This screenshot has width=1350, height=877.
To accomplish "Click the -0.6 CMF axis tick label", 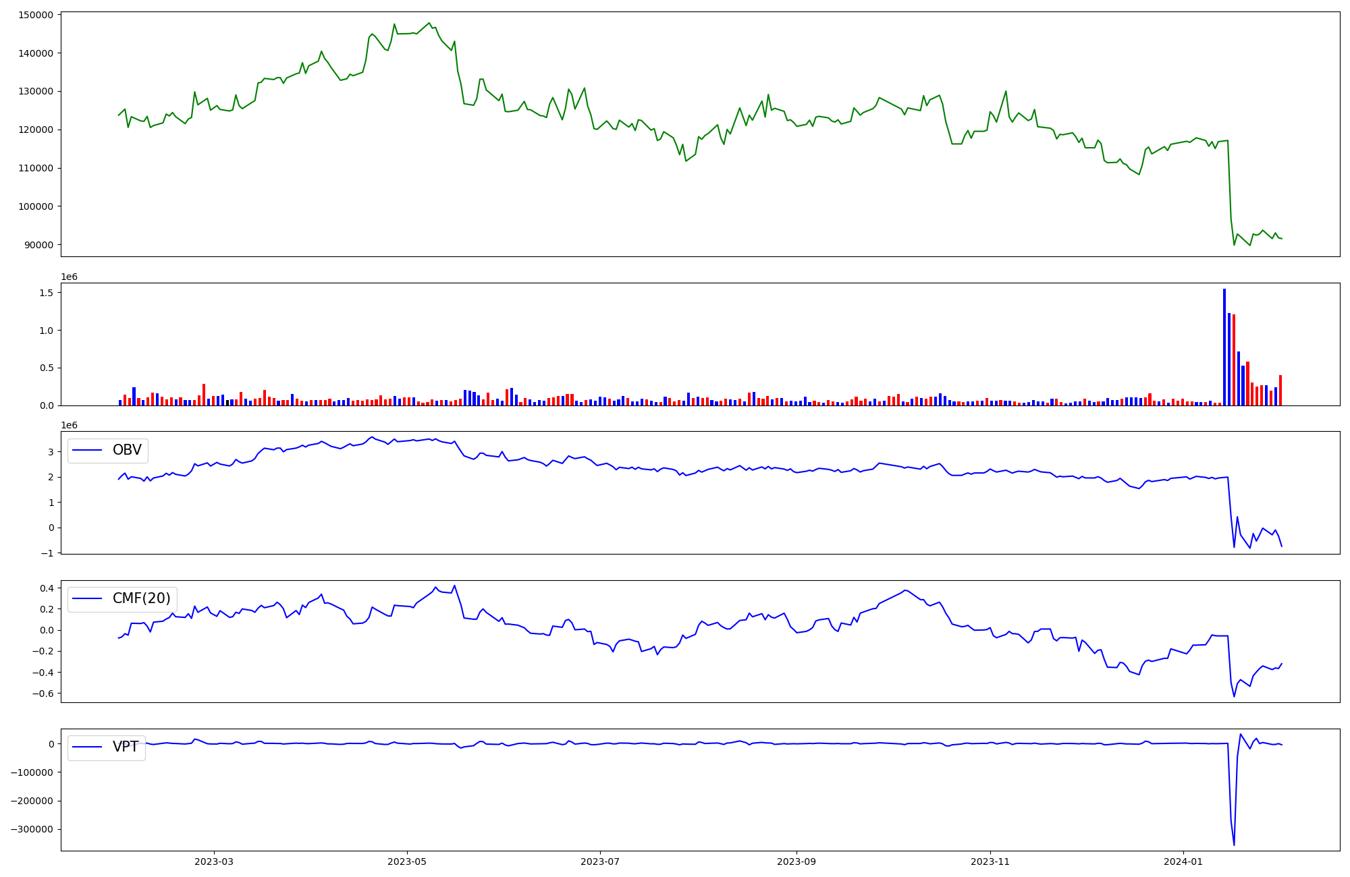I will point(44,694).
